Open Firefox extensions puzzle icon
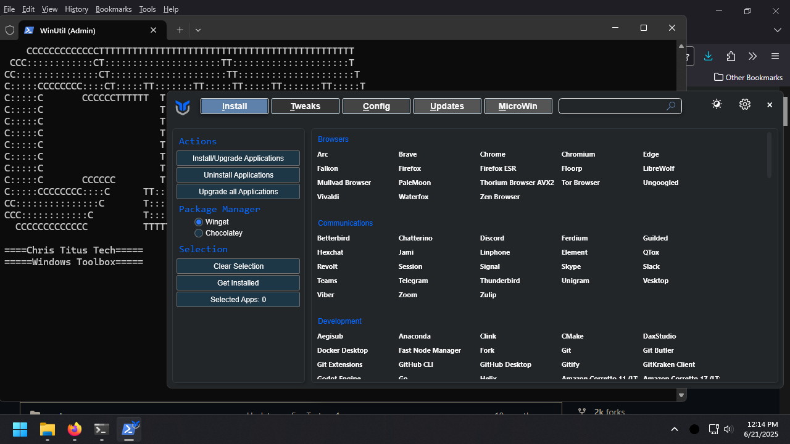The height and width of the screenshot is (444, 790). [731, 56]
